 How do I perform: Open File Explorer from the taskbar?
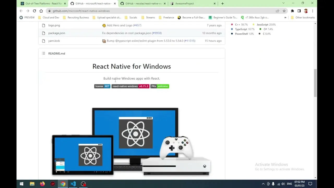click(32, 184)
